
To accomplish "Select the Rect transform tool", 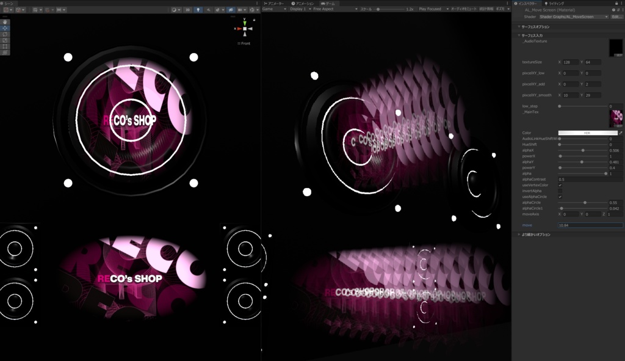I will (5, 46).
